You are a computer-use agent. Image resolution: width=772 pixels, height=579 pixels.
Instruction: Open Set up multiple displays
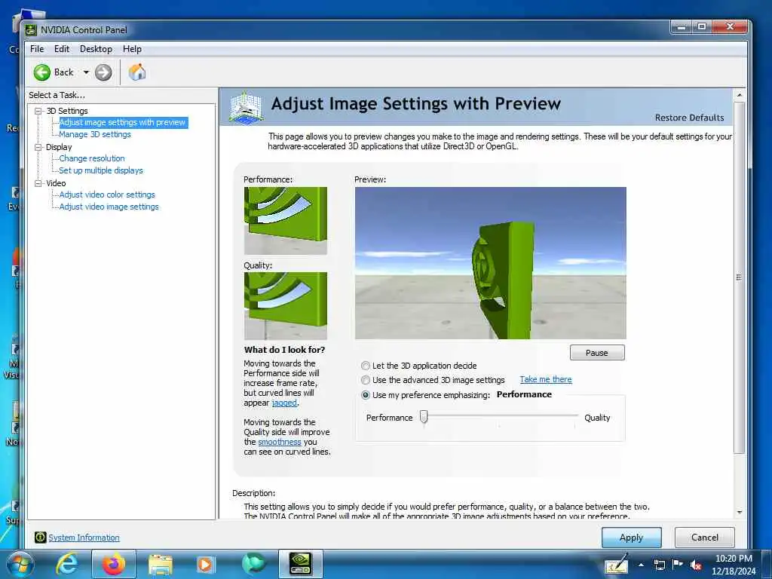coord(101,170)
